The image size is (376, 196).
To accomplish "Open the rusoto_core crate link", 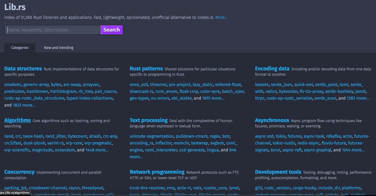I will pos(215,188).
